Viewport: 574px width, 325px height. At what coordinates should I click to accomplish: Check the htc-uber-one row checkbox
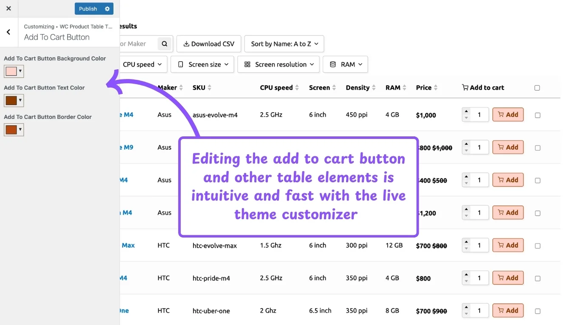pyautogui.click(x=537, y=311)
